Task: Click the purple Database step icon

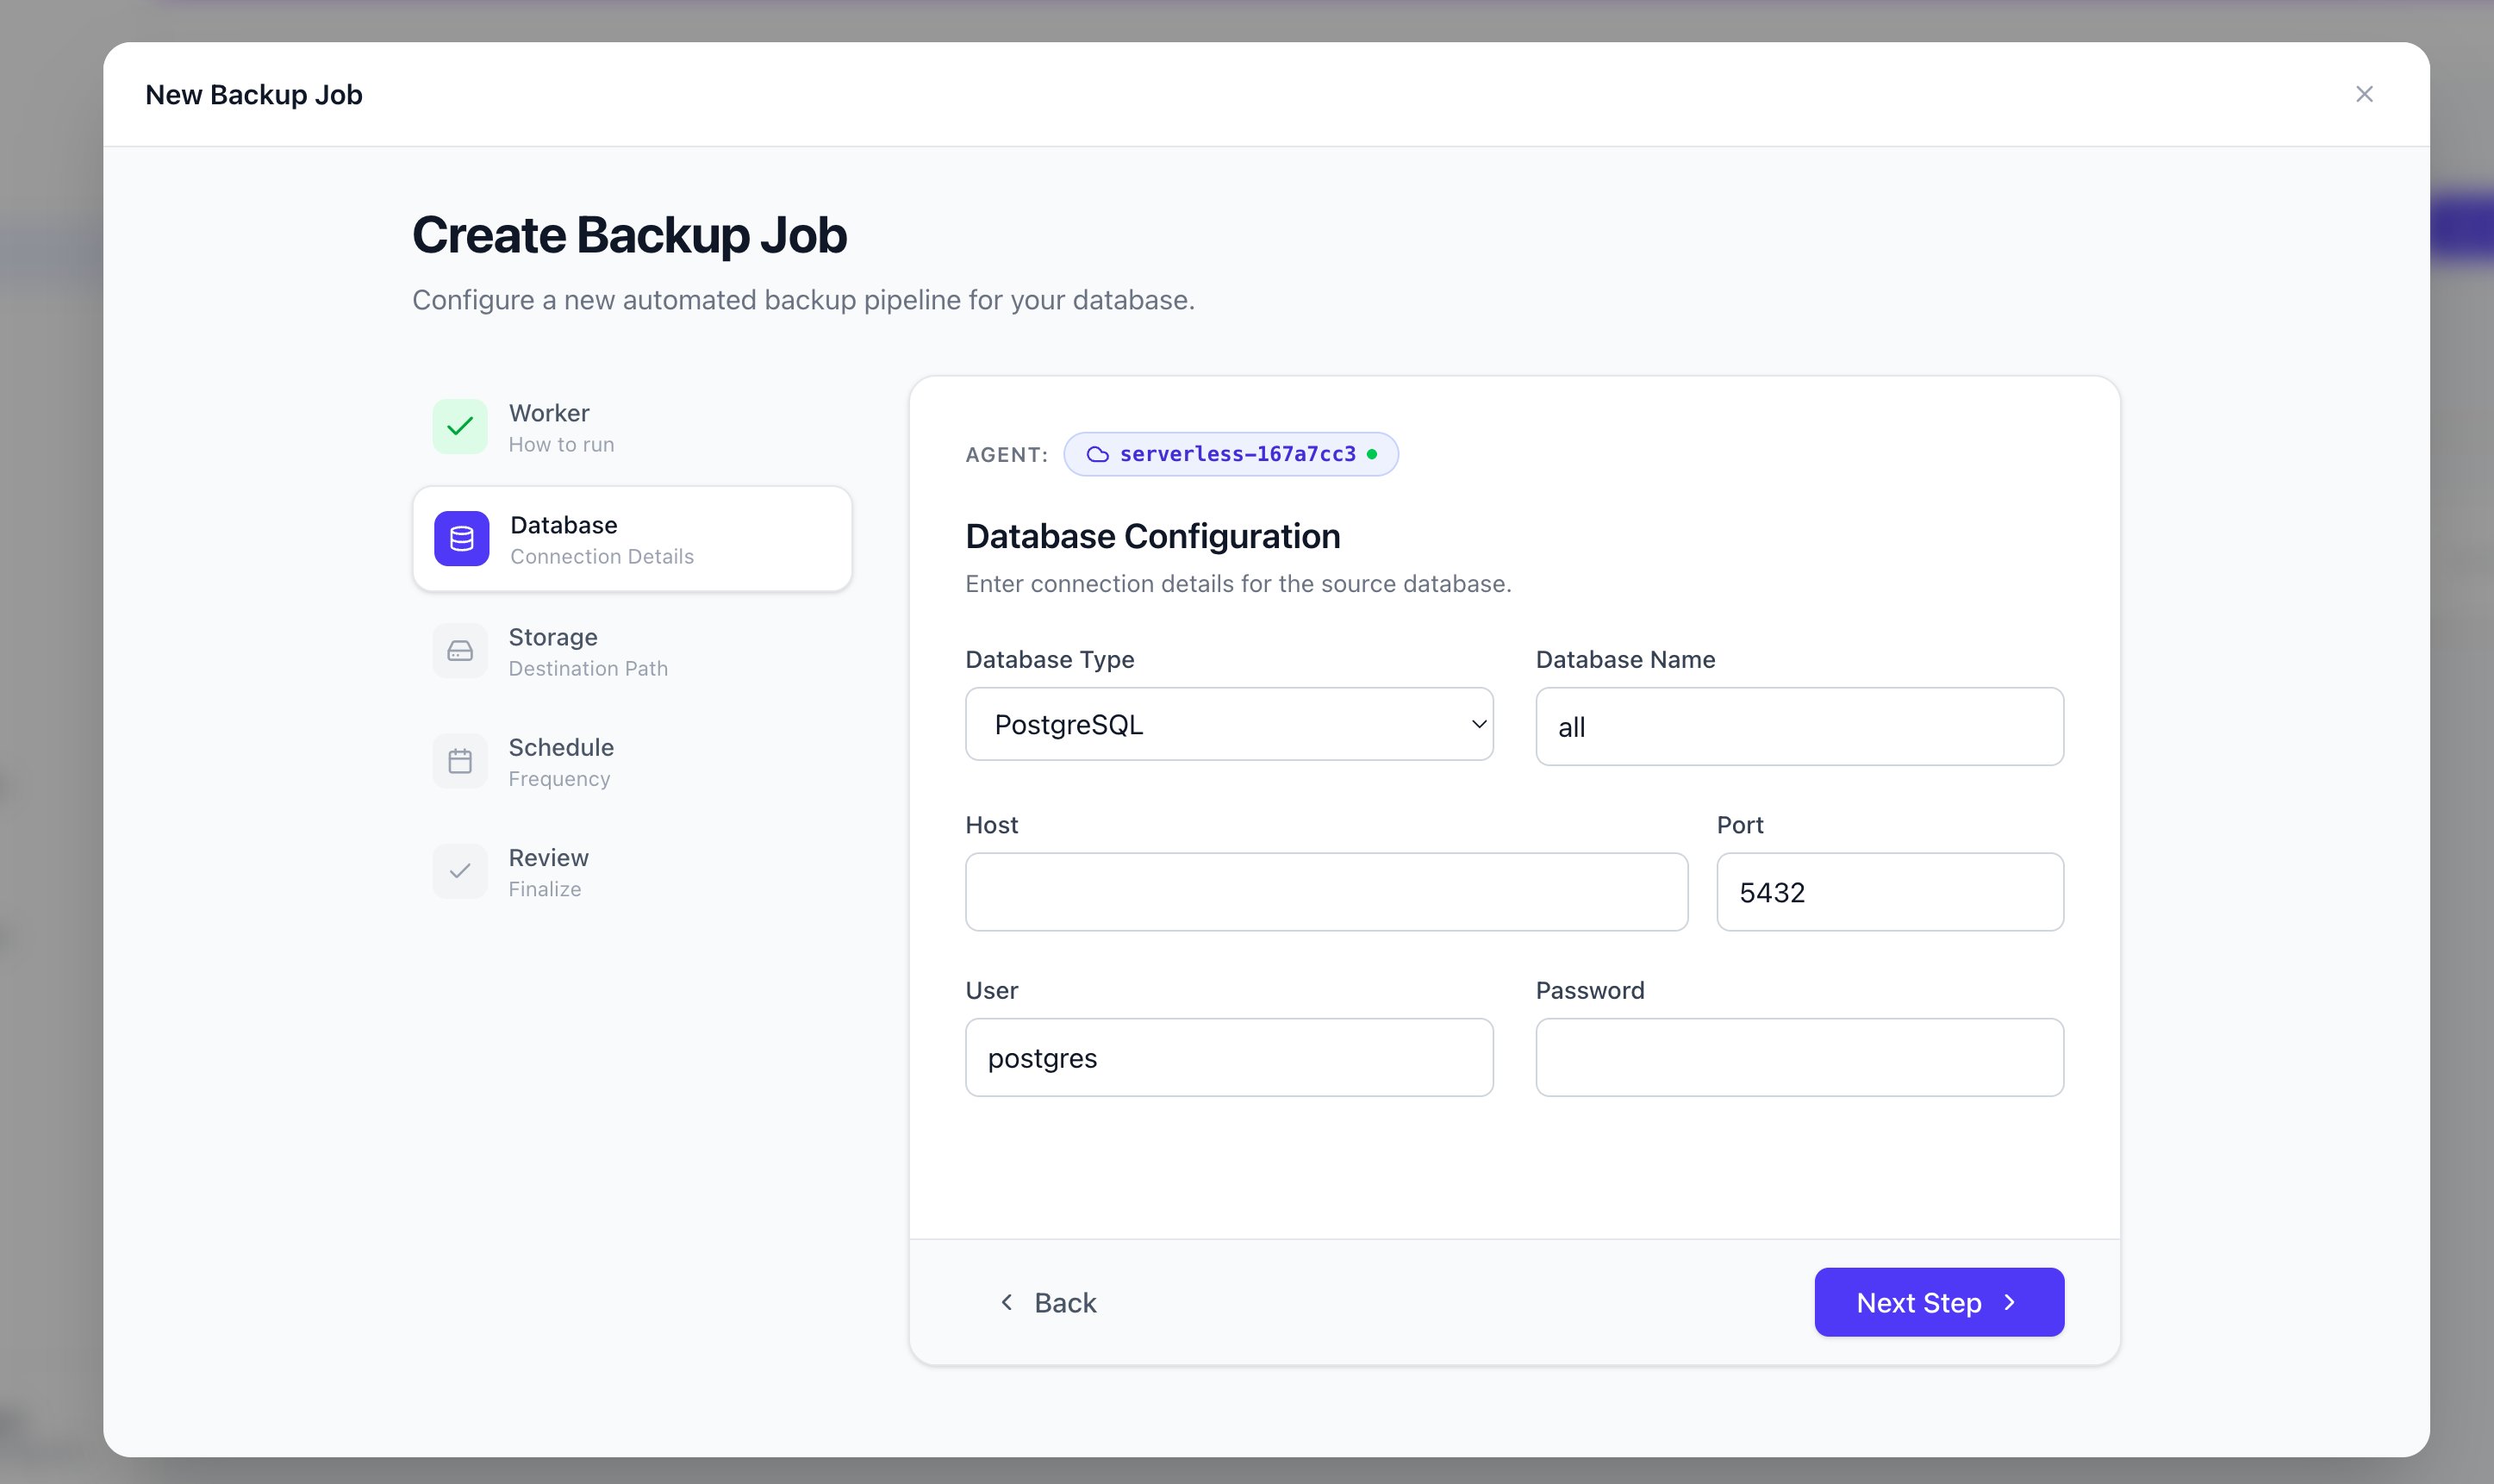Action: (462, 539)
